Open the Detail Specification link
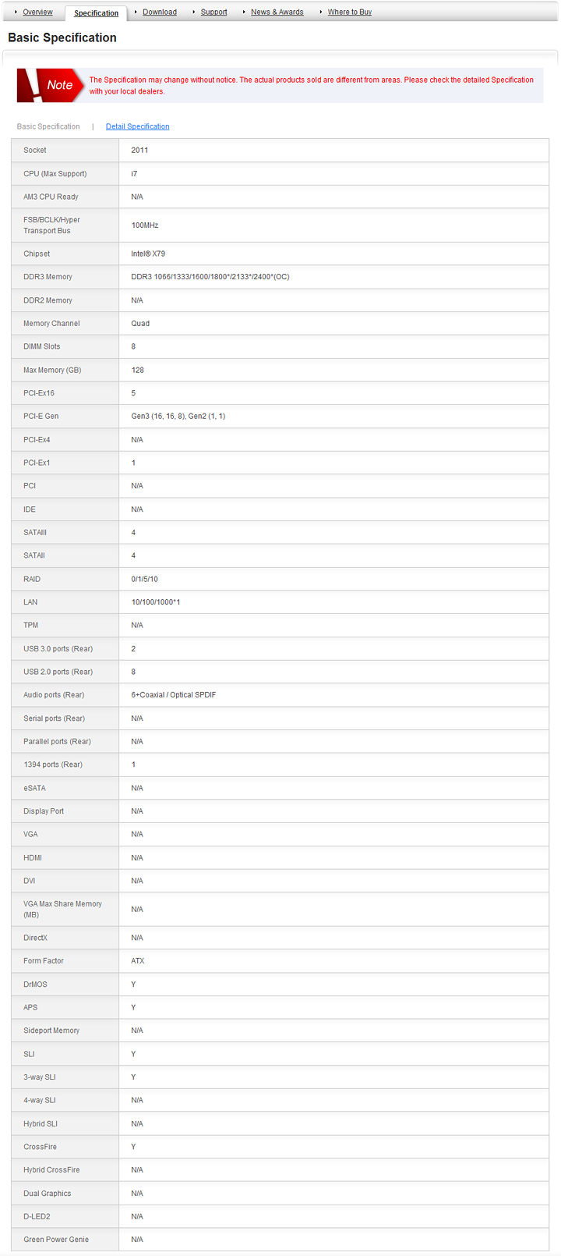This screenshot has height=1256, width=561. [x=138, y=126]
